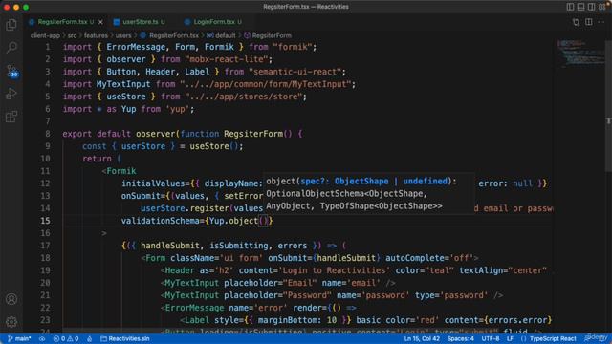Toggle the bottom panel layout icon
This screenshot has height=344, width=612.
click(x=580, y=7)
